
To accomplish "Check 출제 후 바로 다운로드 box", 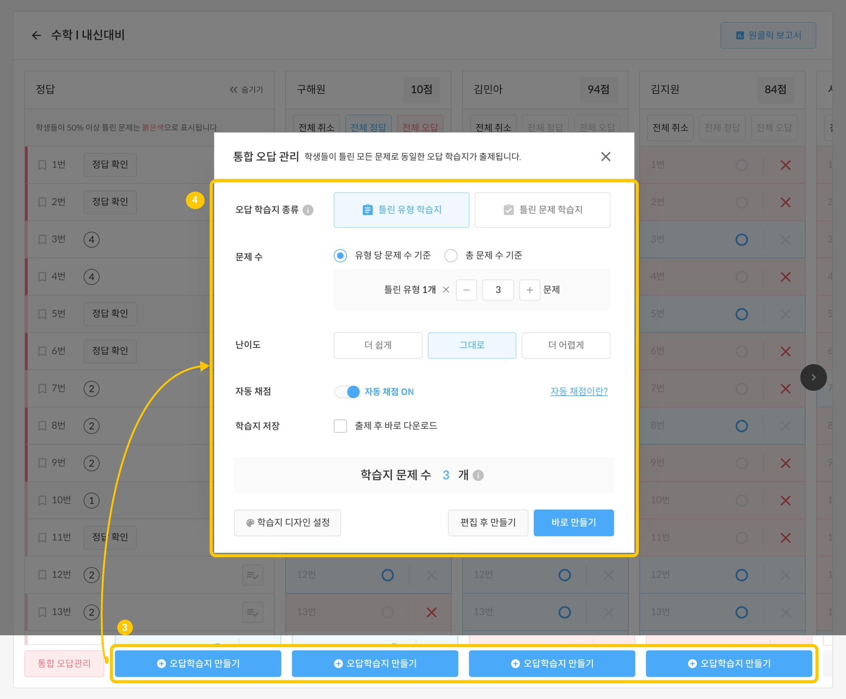I will coord(340,426).
